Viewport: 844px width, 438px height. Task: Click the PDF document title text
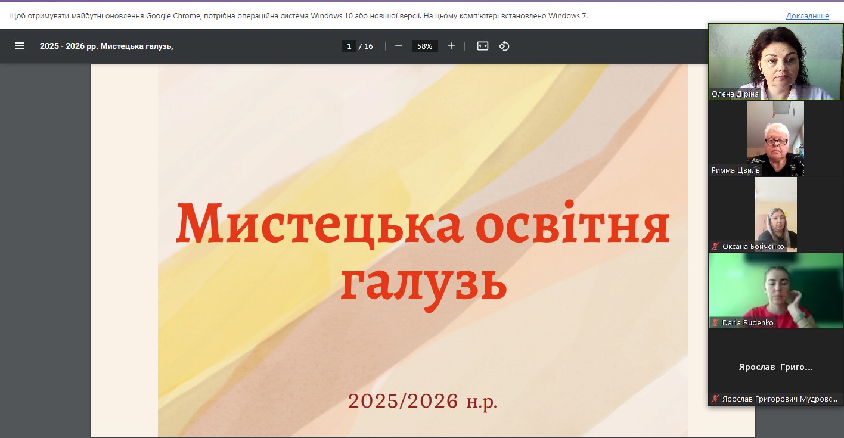pyautogui.click(x=106, y=46)
